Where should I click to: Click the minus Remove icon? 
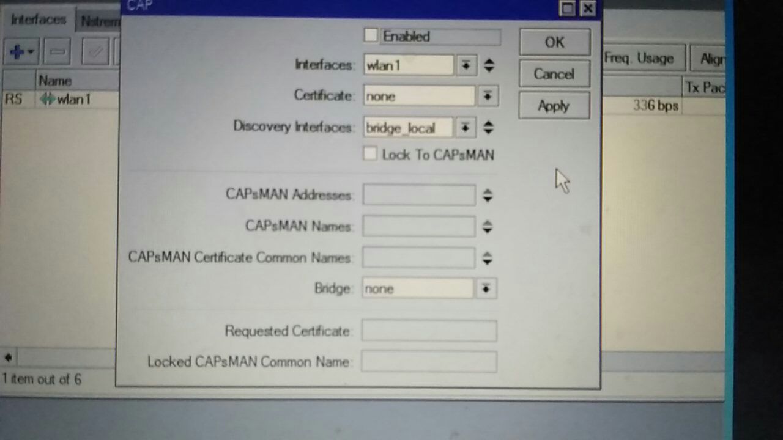(x=57, y=52)
